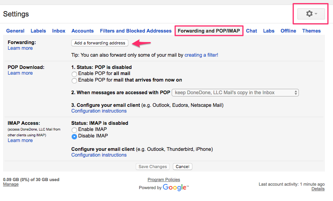The image size is (333, 201).
Task: Open the creating a filter link
Action: point(201,55)
